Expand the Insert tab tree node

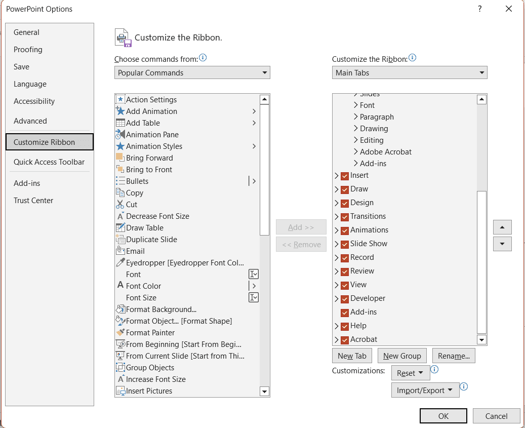click(x=337, y=176)
